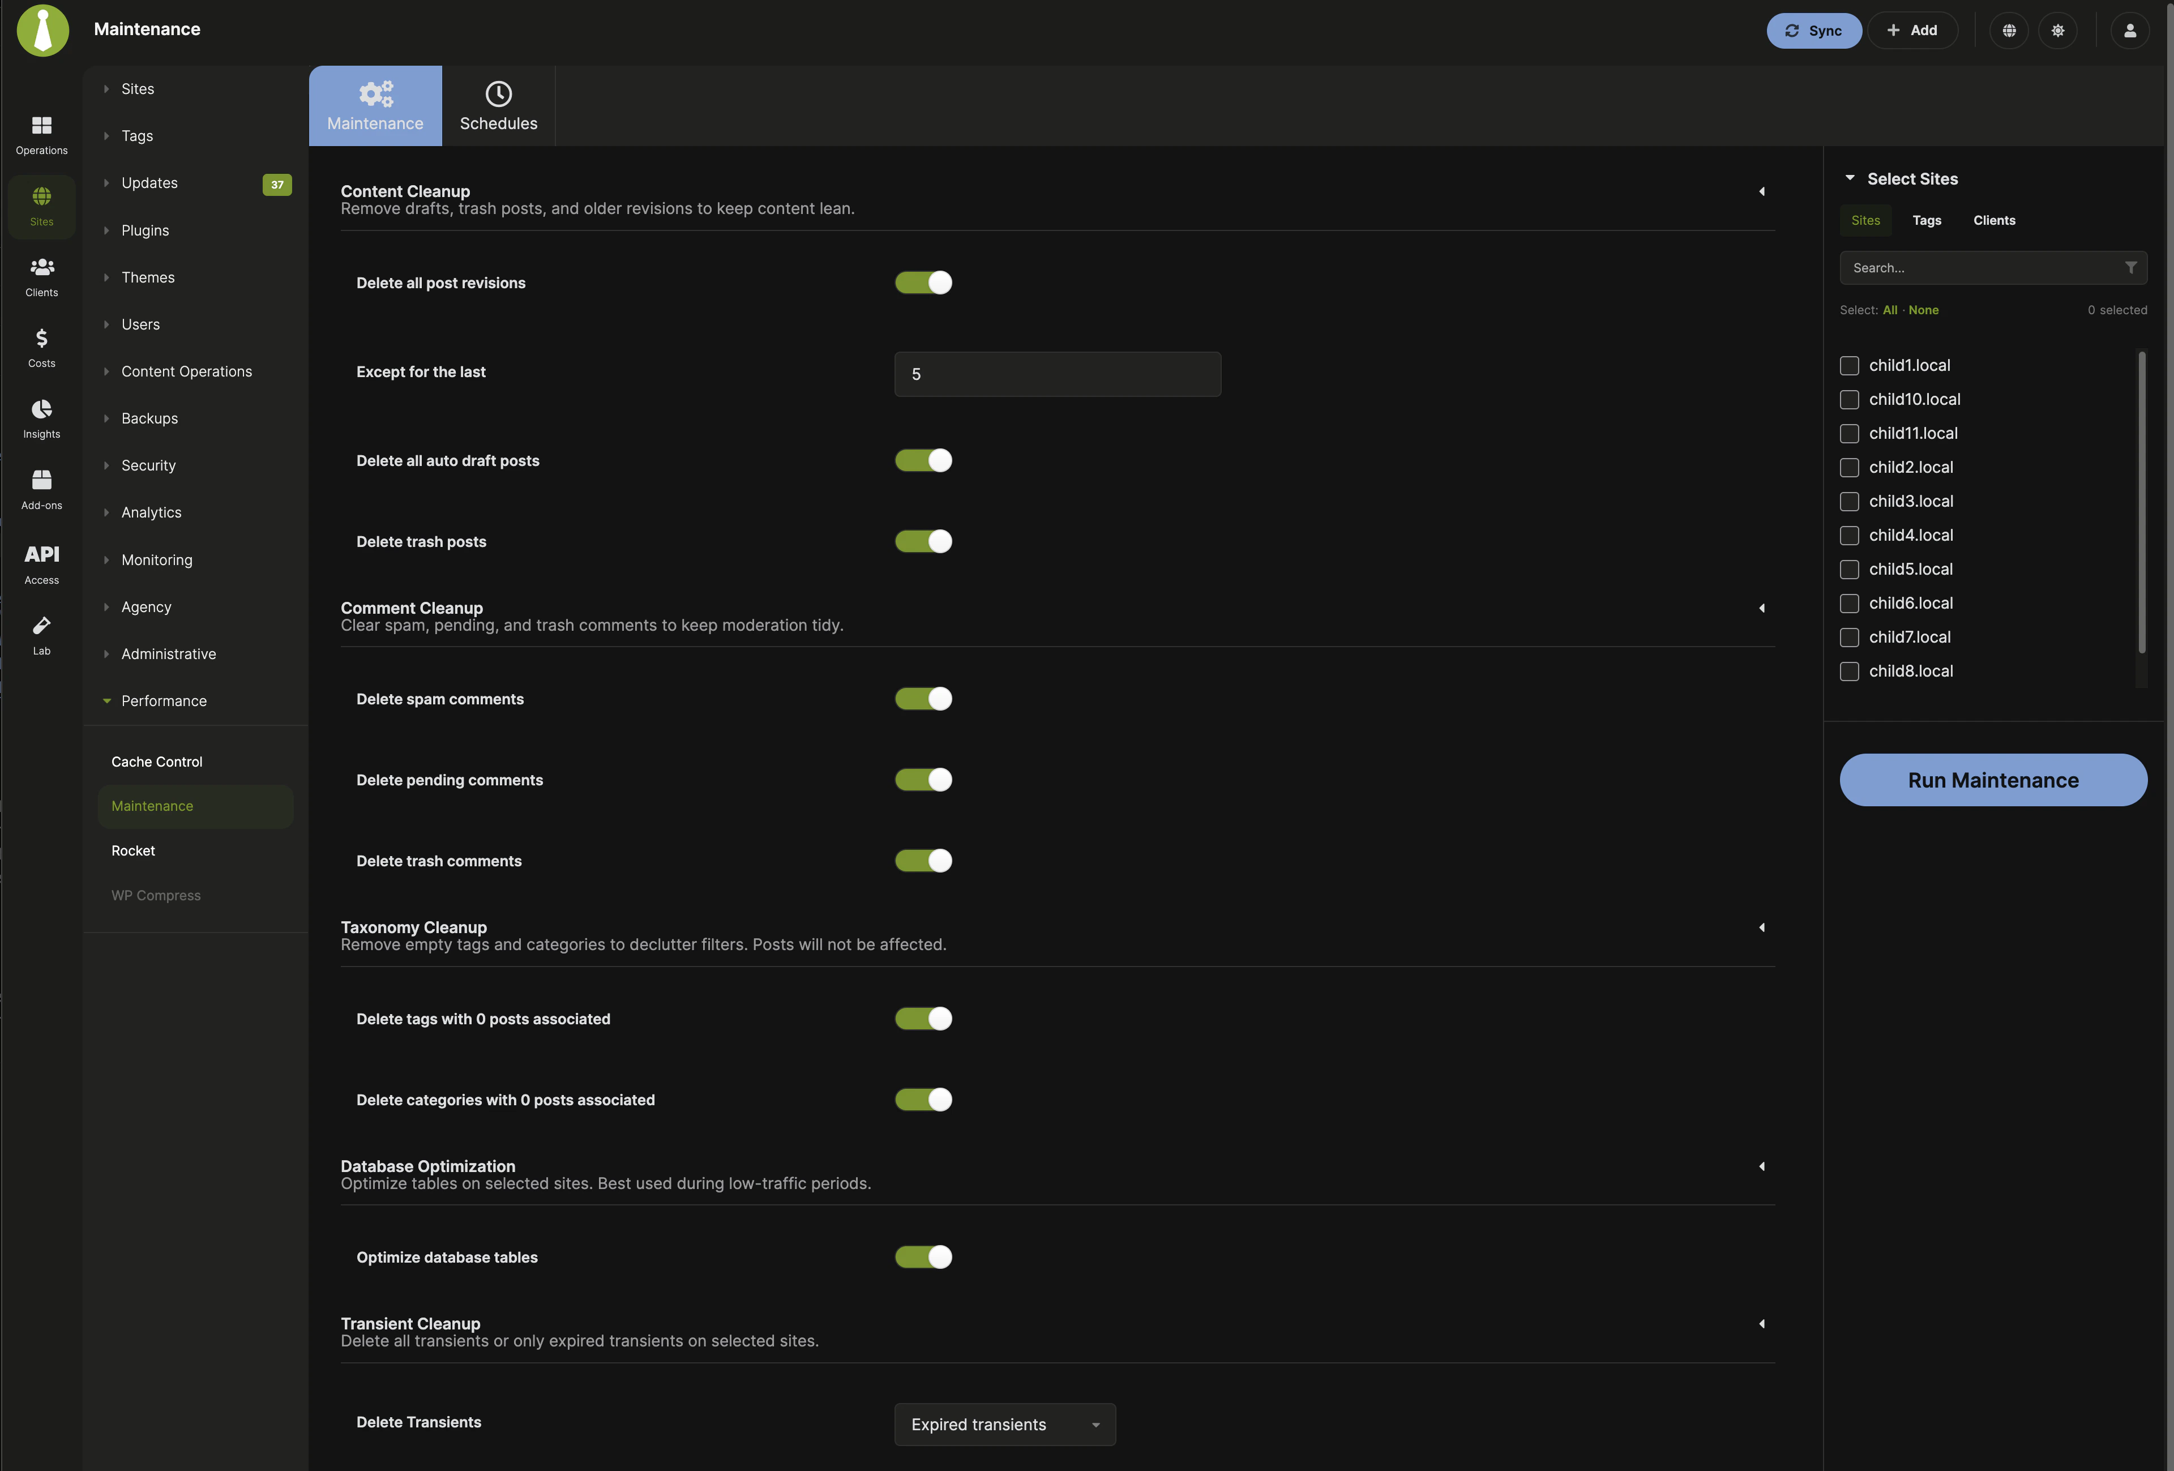This screenshot has width=2174, height=1471.
Task: Open the Clients section
Action: pos(41,275)
